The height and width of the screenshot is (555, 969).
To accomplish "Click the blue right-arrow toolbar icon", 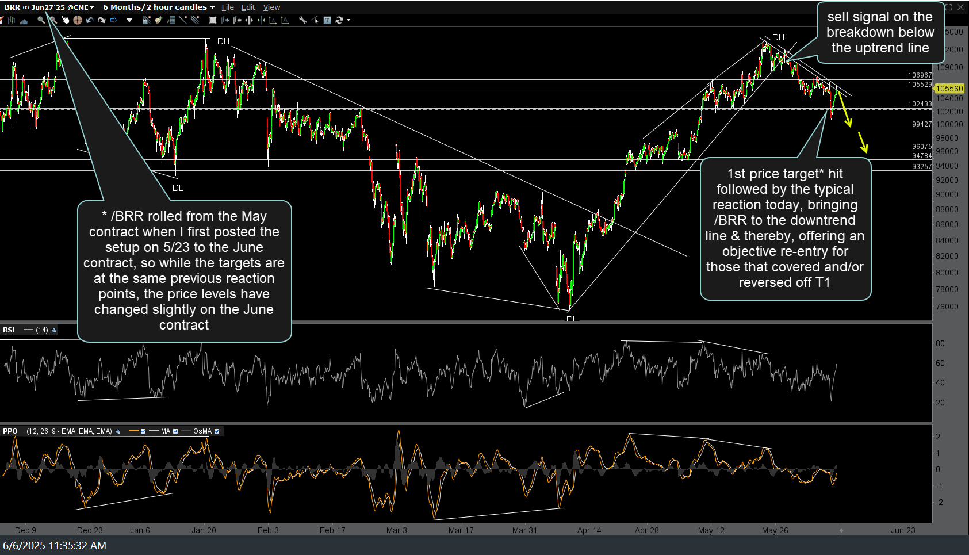I will [114, 20].
